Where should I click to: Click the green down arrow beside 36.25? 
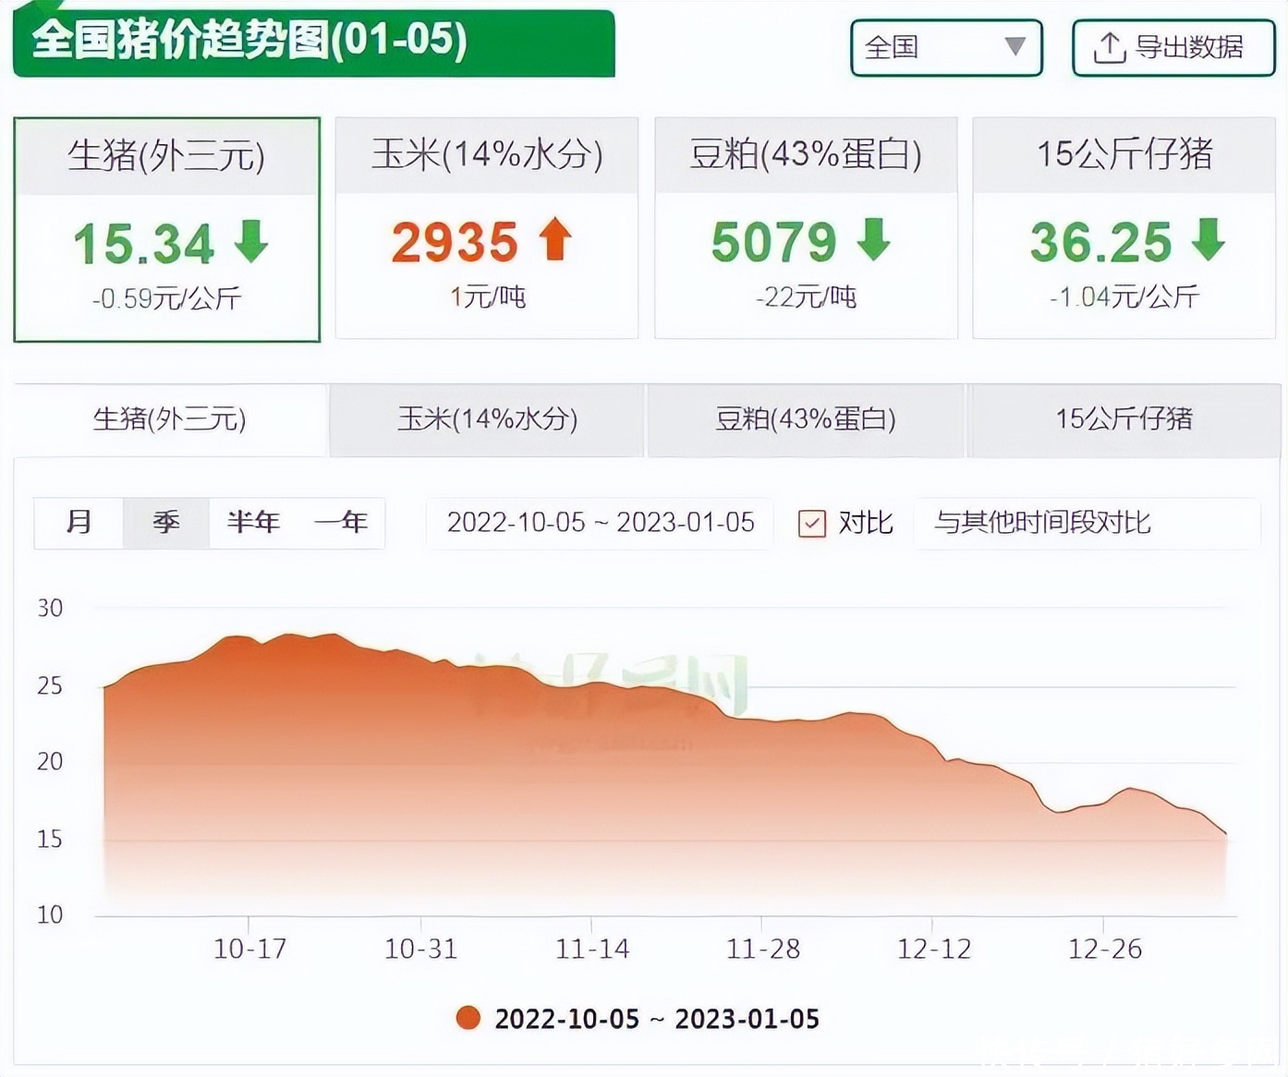coord(1209,239)
